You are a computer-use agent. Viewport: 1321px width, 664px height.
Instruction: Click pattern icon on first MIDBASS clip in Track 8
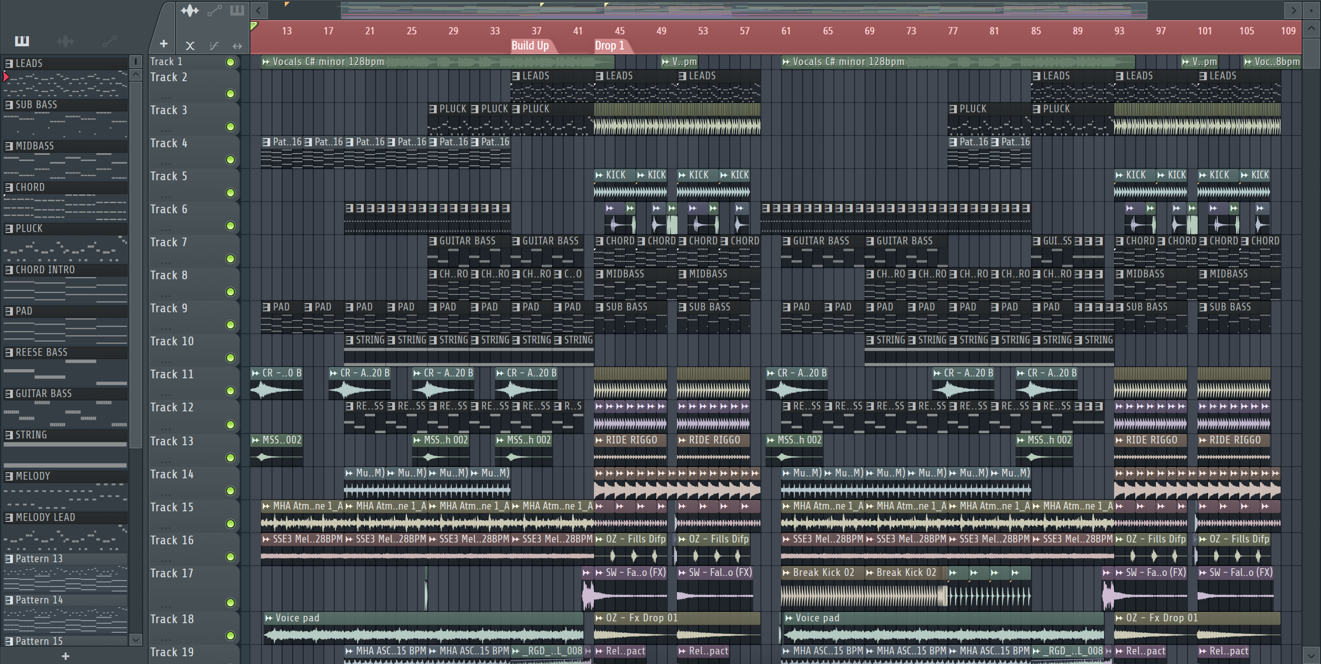click(599, 274)
